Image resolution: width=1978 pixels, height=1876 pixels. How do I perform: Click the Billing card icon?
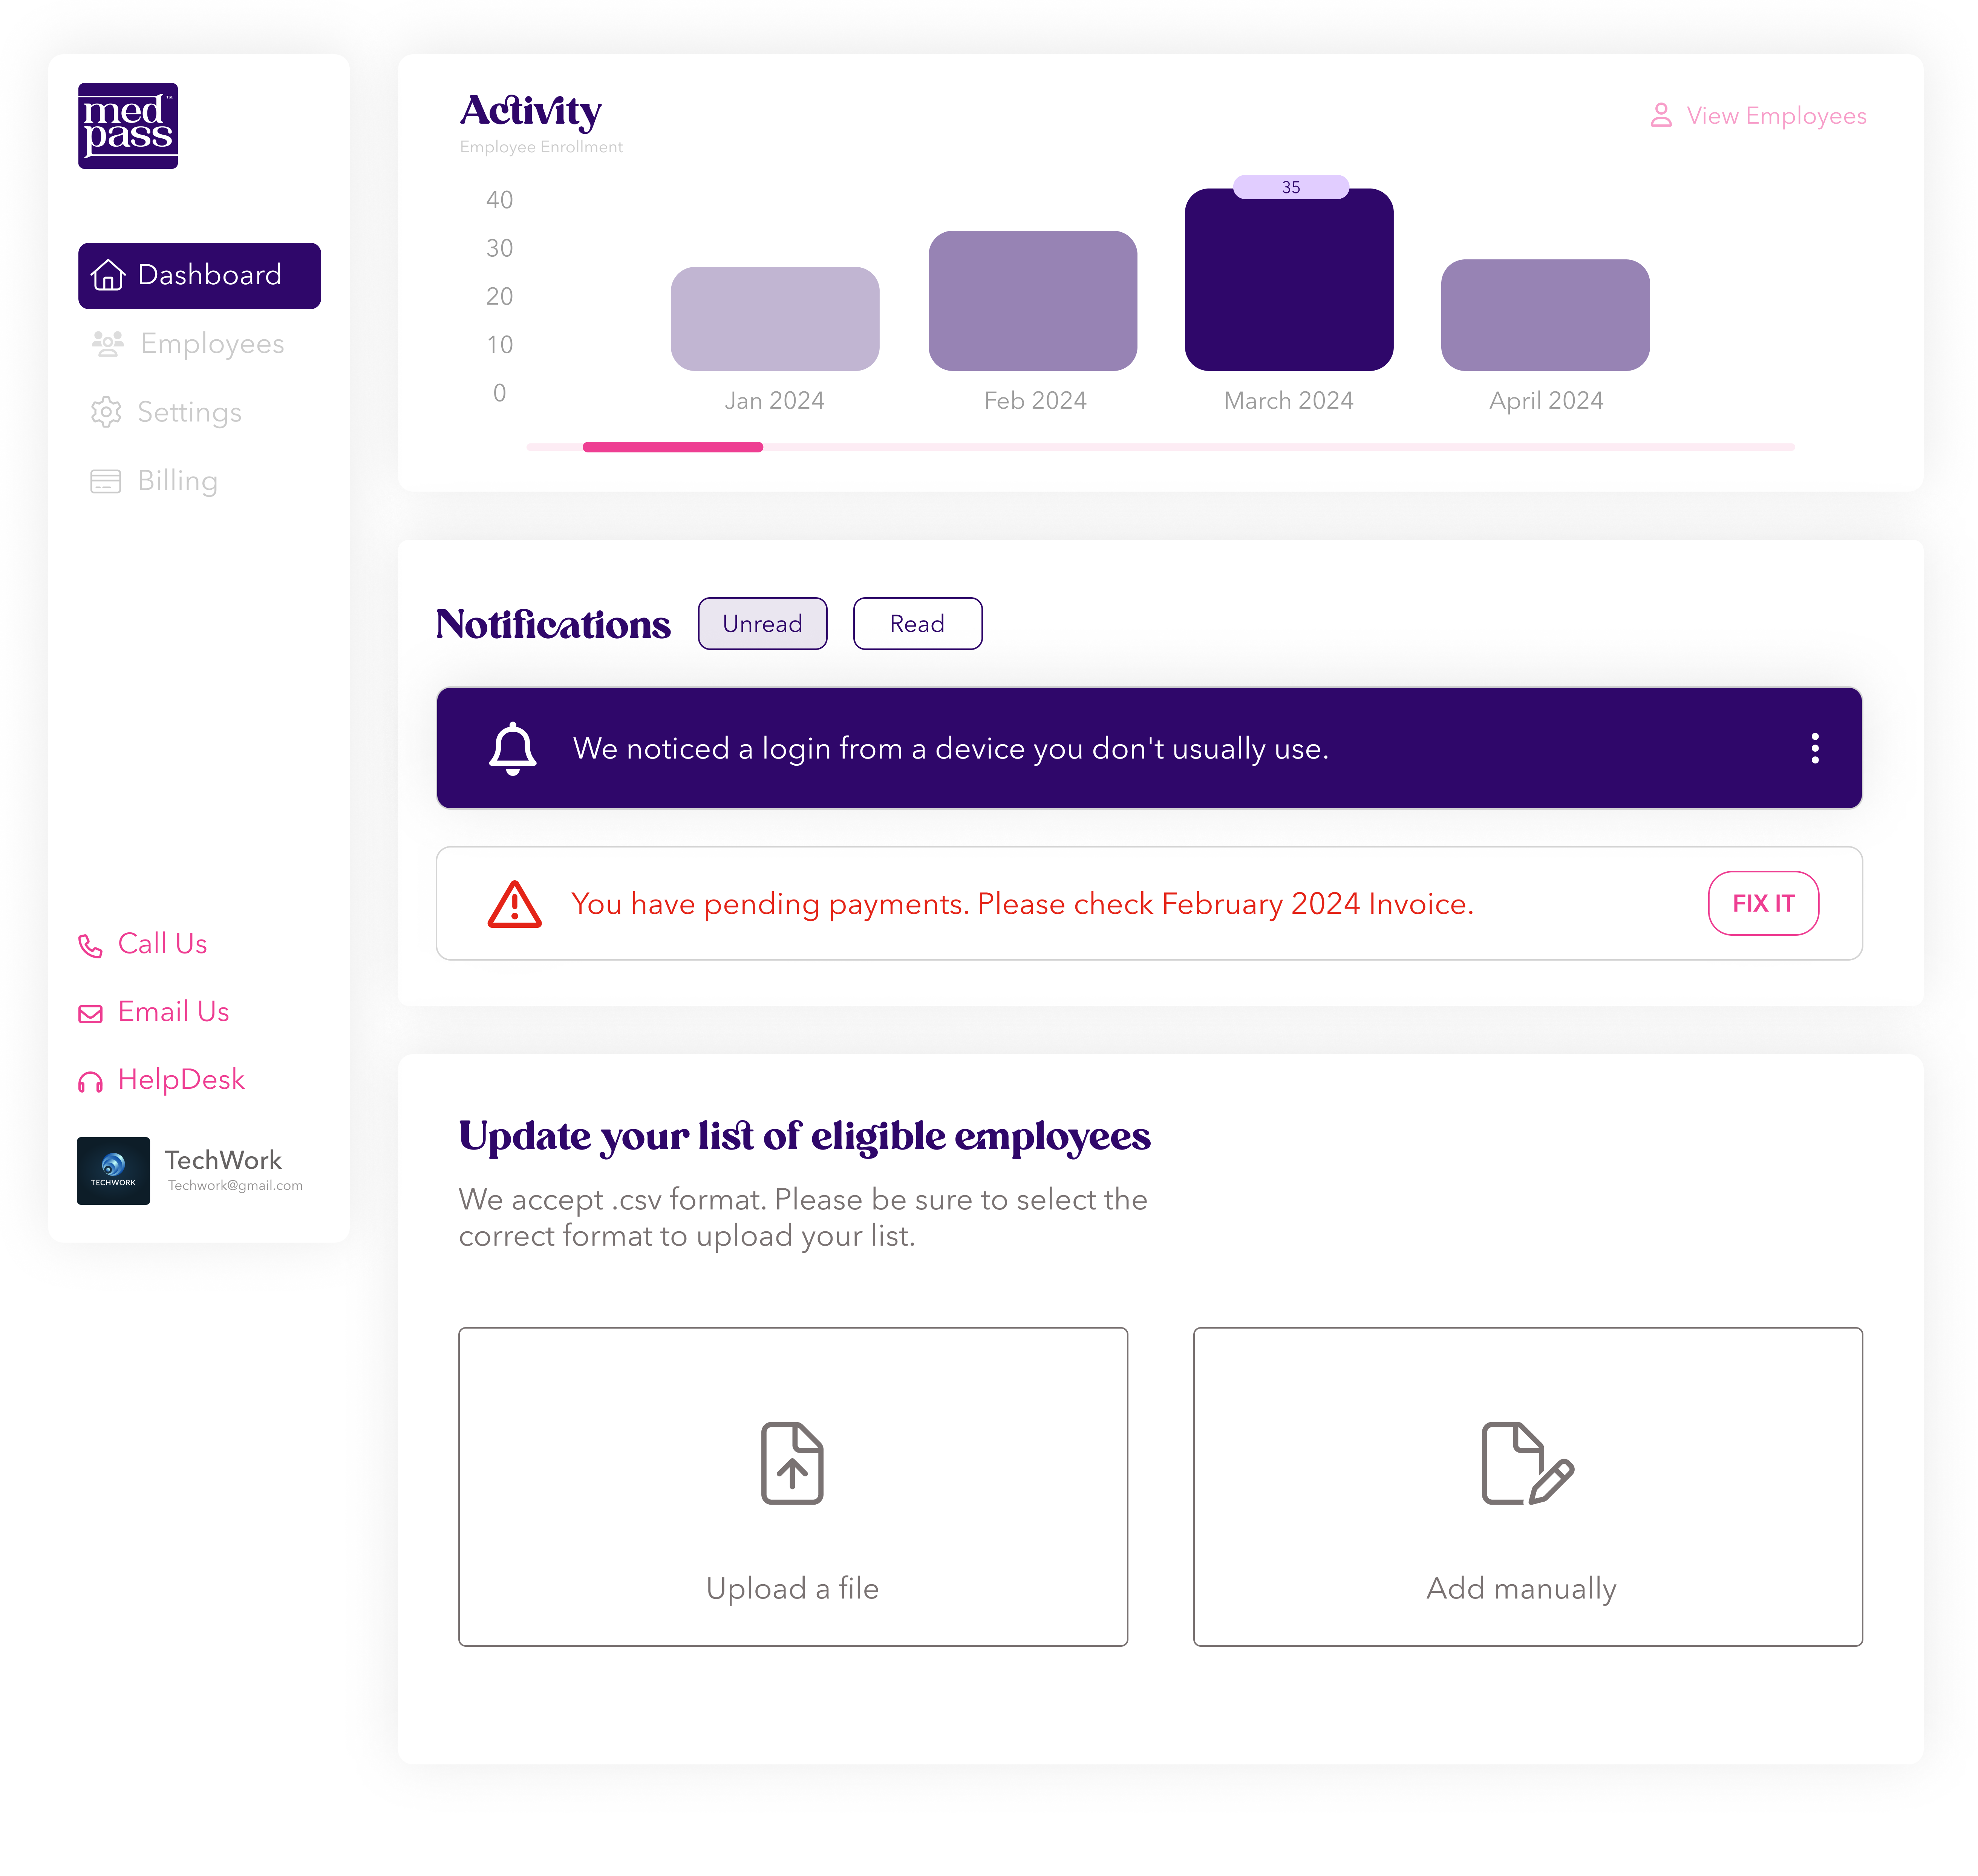[106, 481]
